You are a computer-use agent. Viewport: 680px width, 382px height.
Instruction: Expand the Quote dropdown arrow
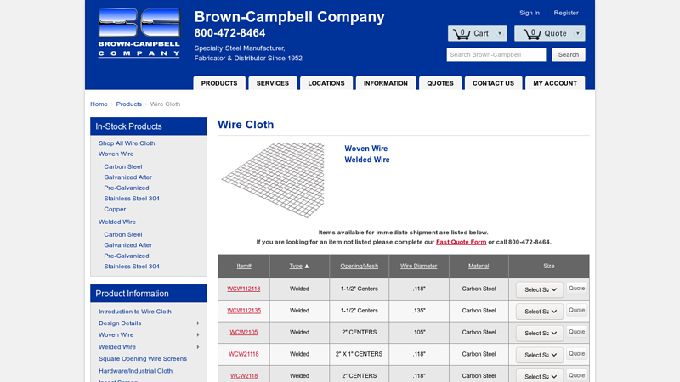[578, 33]
